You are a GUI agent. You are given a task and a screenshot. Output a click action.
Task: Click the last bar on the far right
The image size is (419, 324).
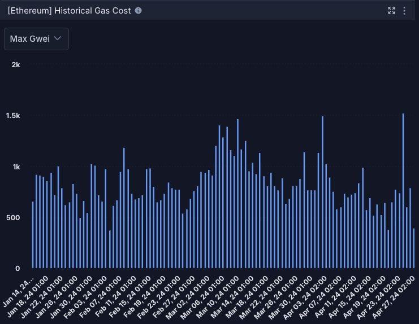point(414,248)
